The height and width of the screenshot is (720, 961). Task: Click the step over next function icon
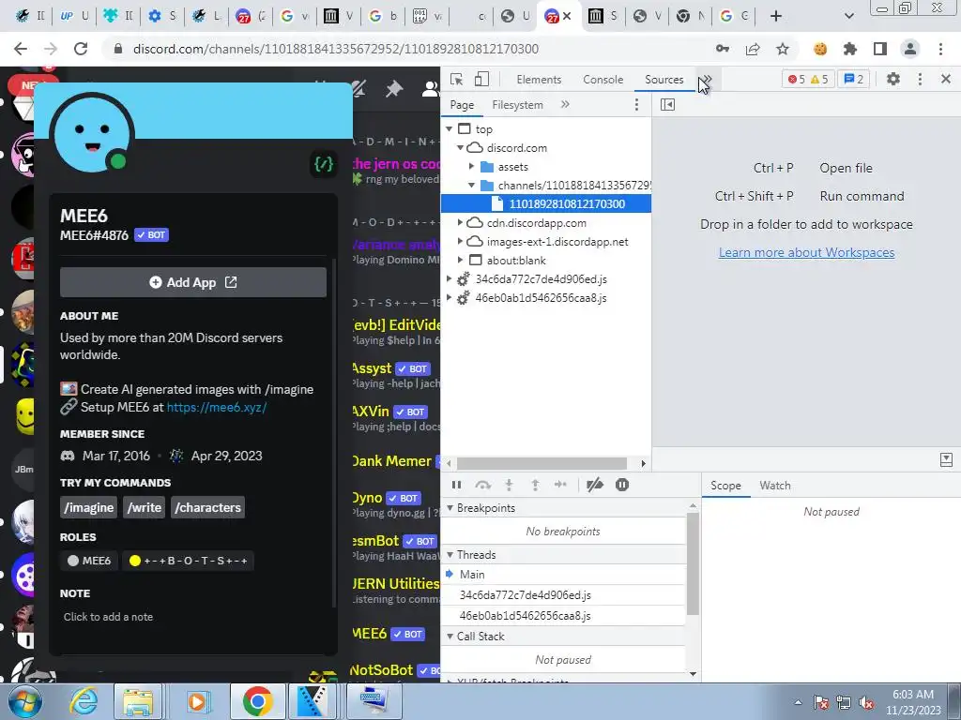[x=483, y=485]
